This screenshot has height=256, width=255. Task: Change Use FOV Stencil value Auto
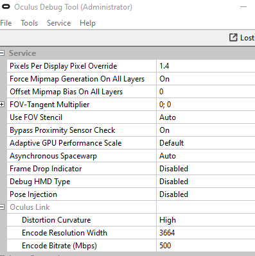pyautogui.click(x=206, y=117)
